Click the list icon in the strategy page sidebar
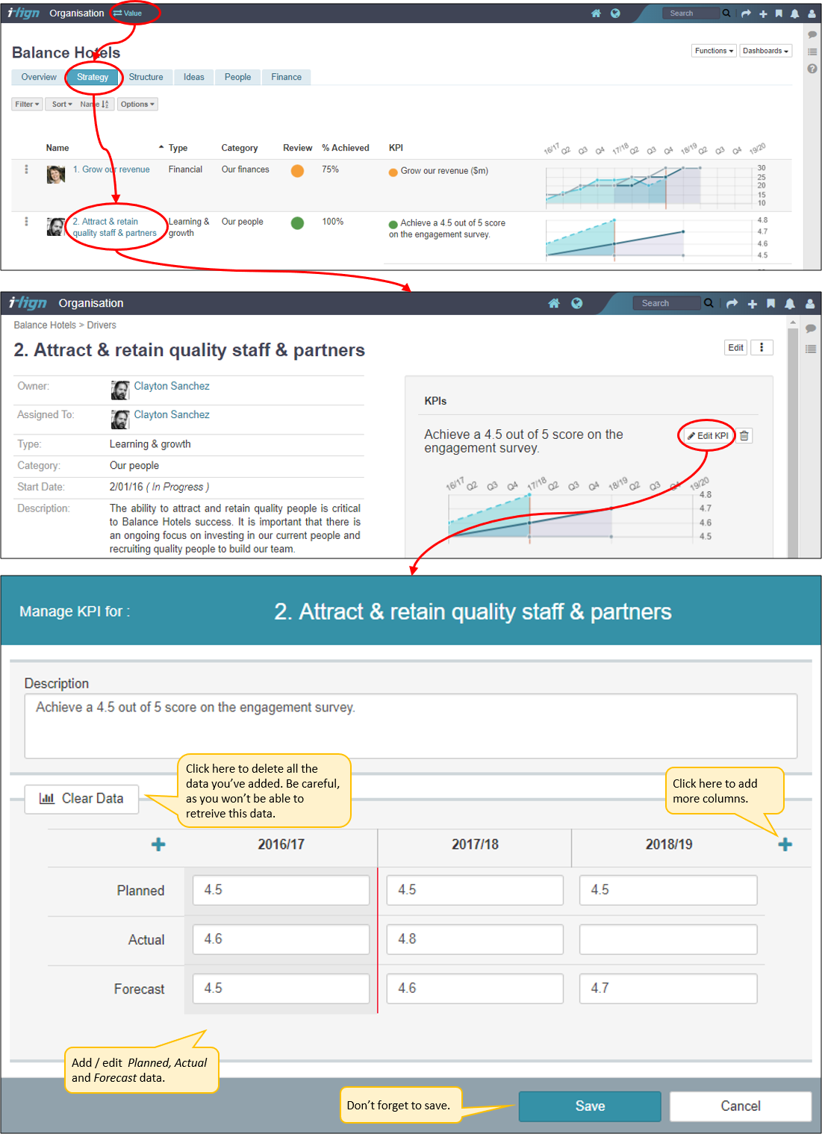The height and width of the screenshot is (1134, 822). (x=812, y=52)
